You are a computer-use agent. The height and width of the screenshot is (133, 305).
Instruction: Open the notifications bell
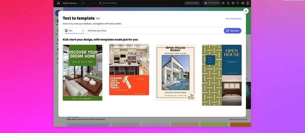pyautogui.click(x=228, y=3)
